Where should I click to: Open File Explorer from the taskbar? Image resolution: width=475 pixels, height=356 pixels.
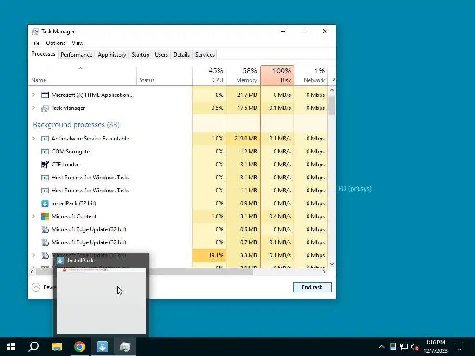[57, 347]
